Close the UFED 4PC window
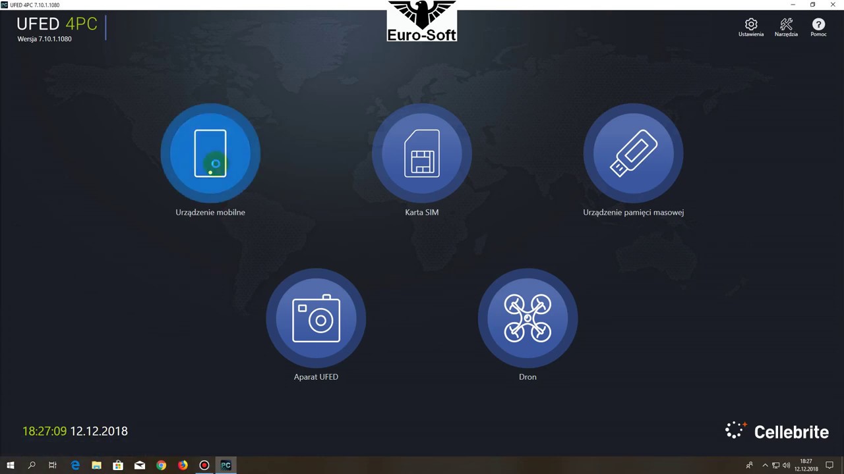Screen dimensions: 844x474 coord(833,5)
